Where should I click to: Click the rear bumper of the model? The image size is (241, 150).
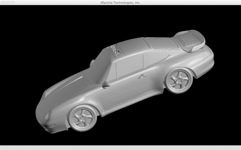click(x=205, y=67)
